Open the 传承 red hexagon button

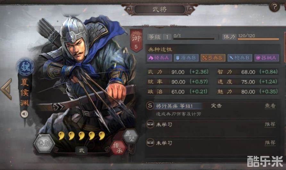(x=118, y=148)
